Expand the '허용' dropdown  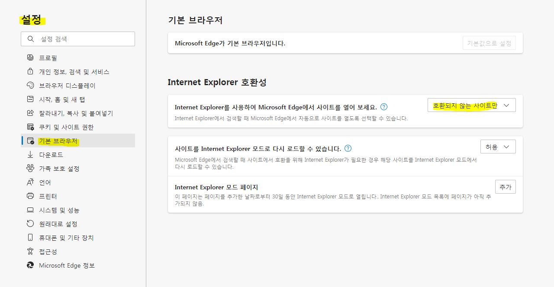click(498, 147)
